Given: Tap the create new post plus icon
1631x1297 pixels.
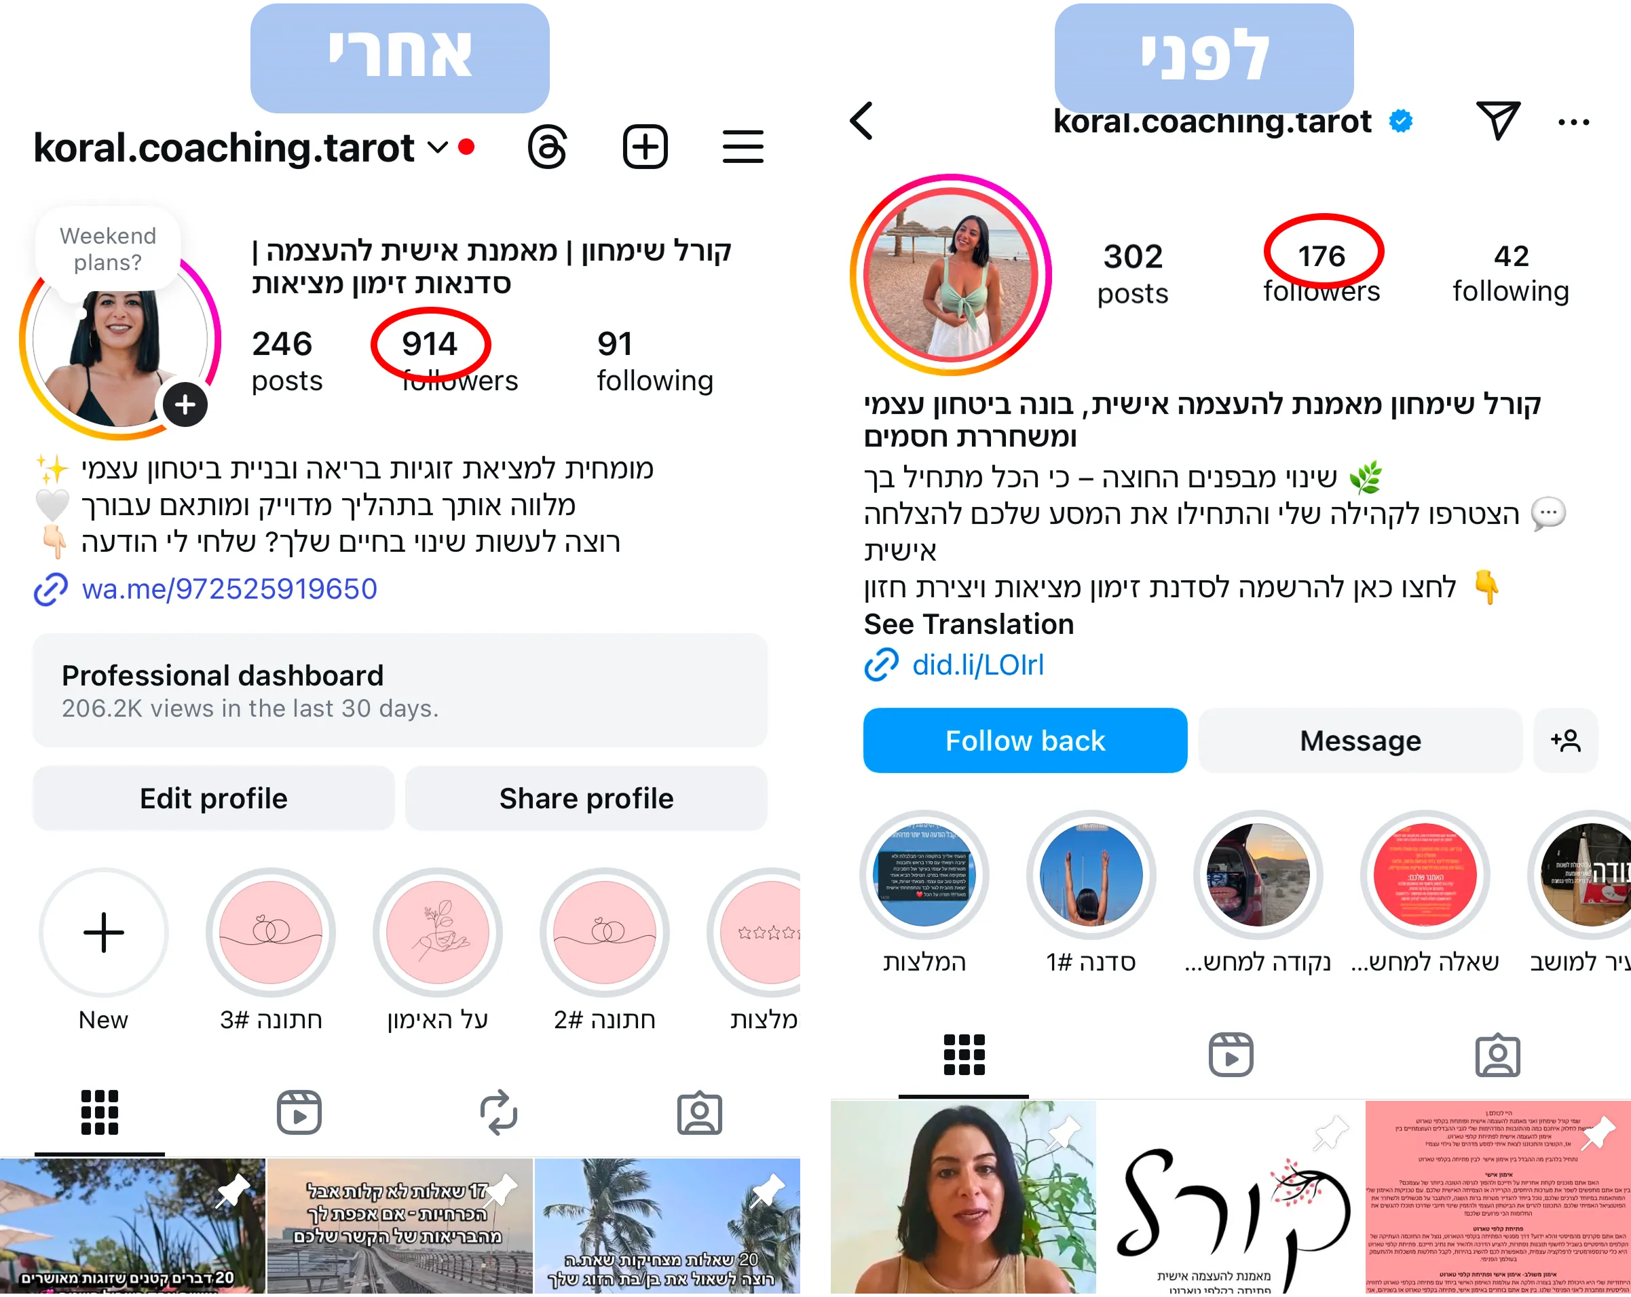Looking at the screenshot, I should 645,147.
